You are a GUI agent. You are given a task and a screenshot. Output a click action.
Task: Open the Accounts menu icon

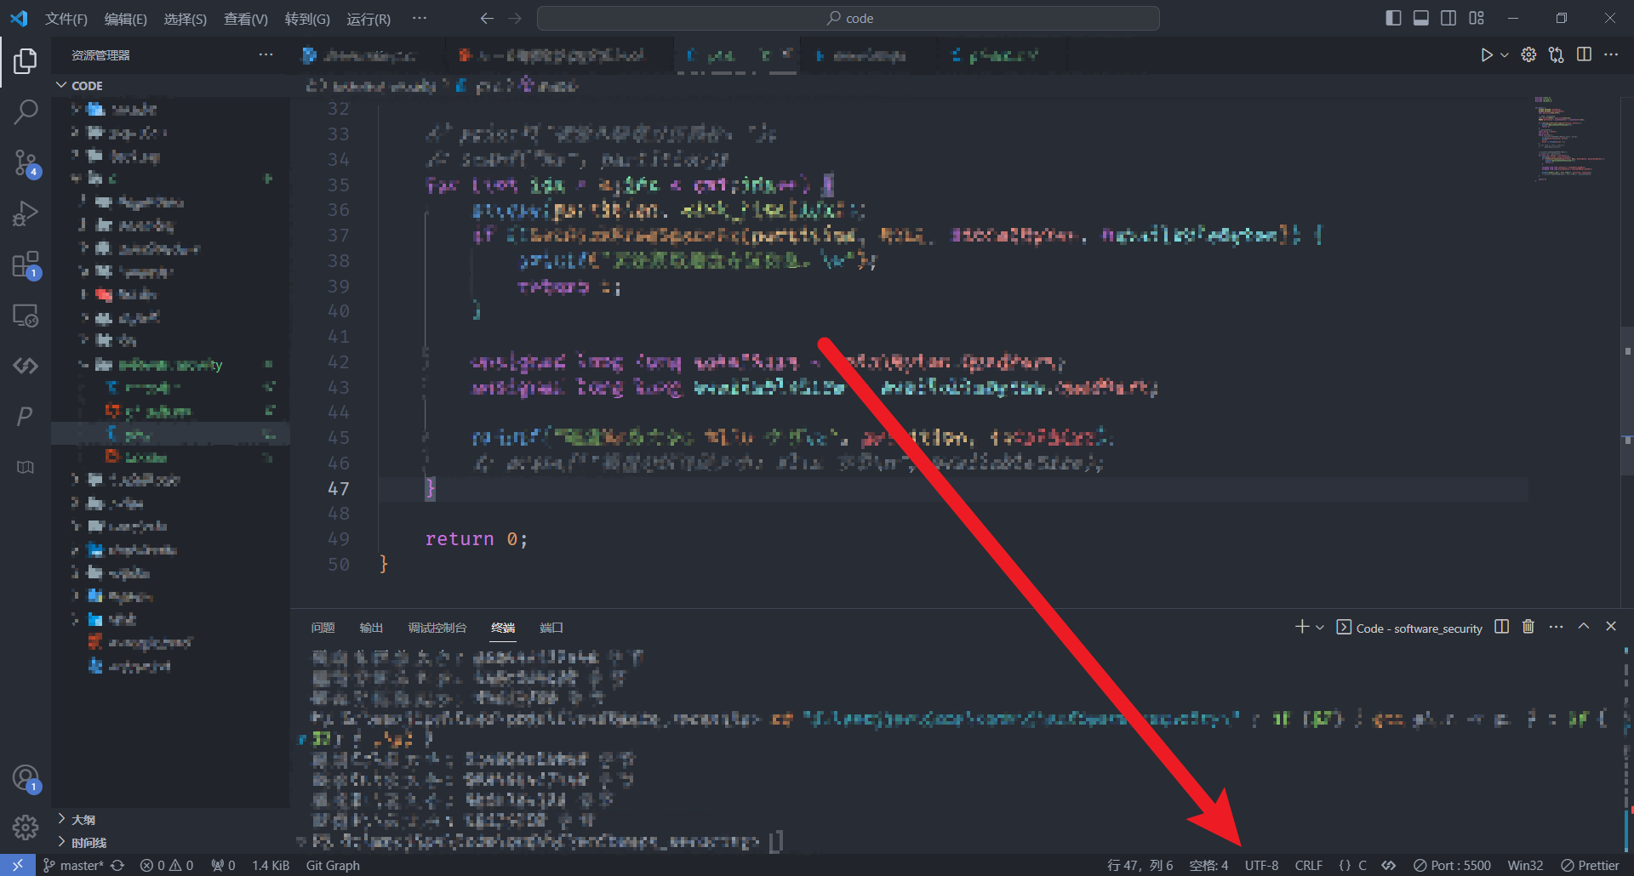[x=26, y=778]
